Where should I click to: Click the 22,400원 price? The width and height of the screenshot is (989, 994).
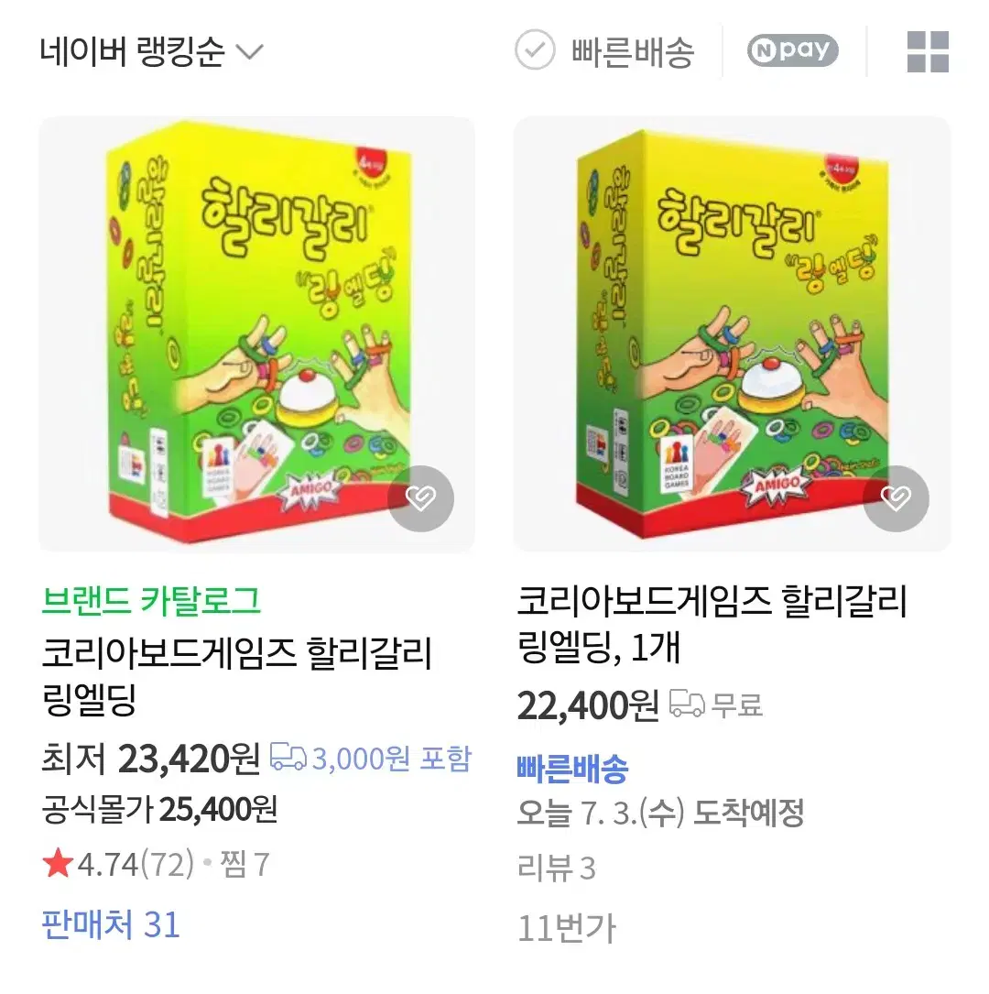pos(588,705)
